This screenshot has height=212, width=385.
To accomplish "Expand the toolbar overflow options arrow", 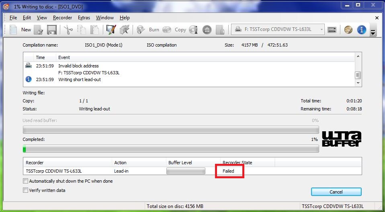I will pos(373,32).
